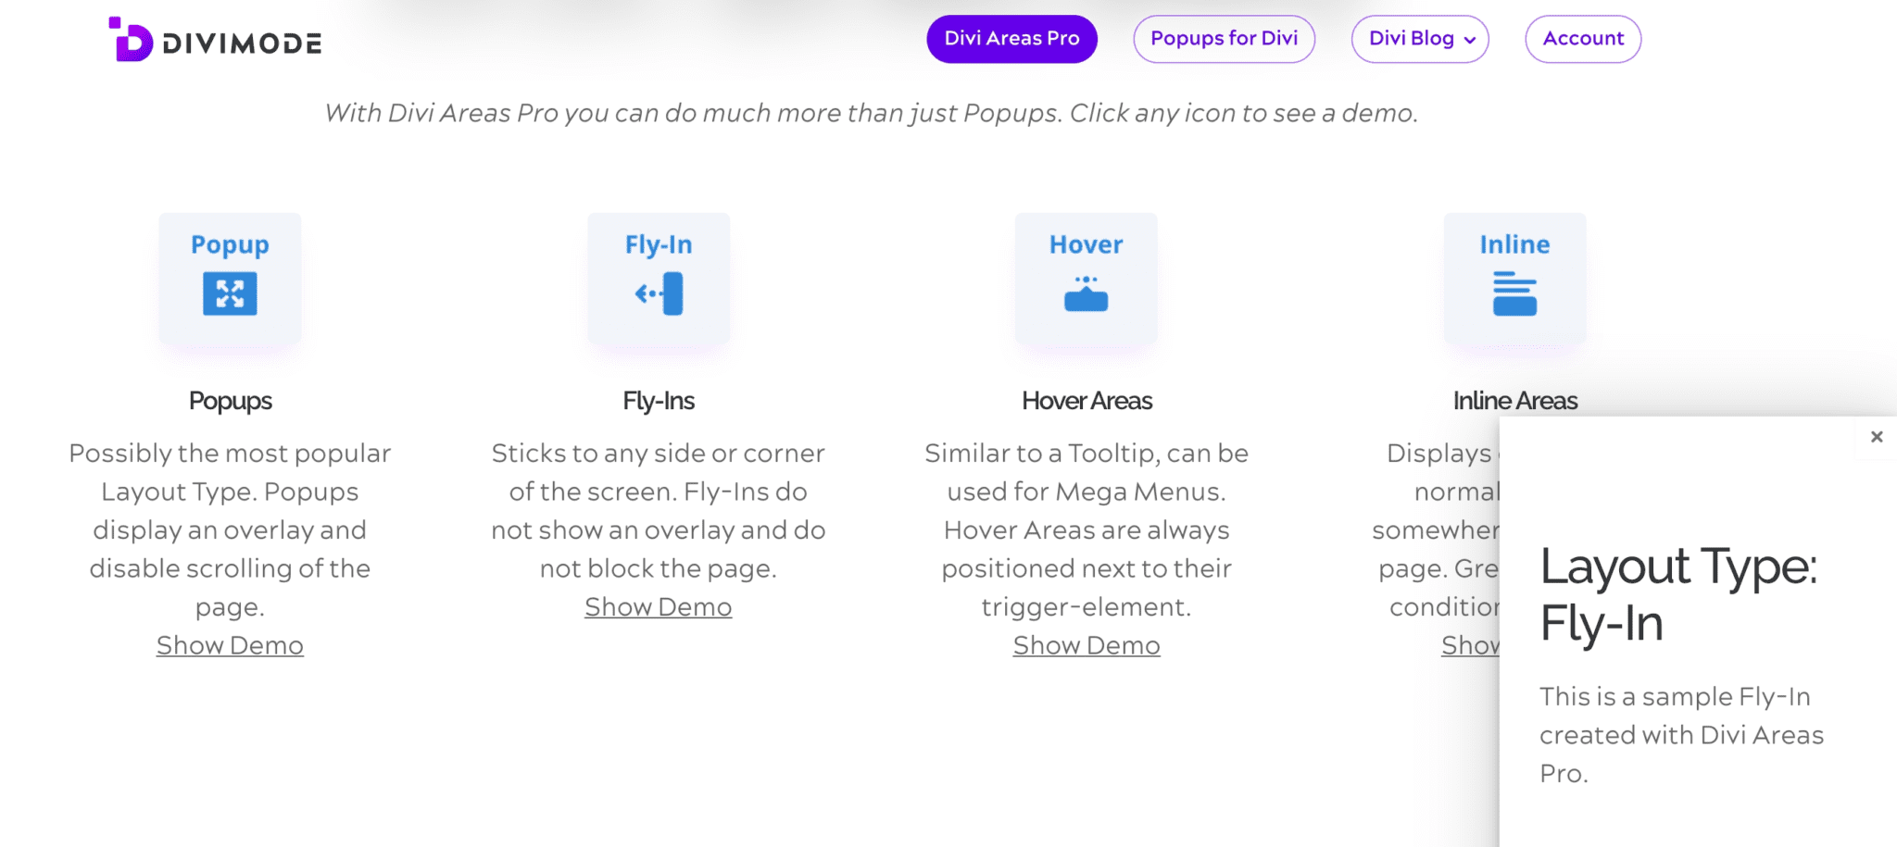Open the Hover demo icon tile
The height and width of the screenshot is (847, 1897).
(1087, 279)
